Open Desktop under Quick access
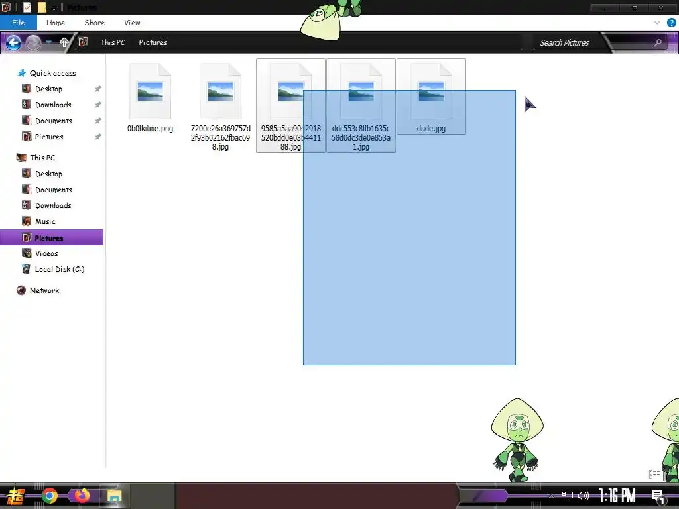This screenshot has width=679, height=509. (48, 89)
